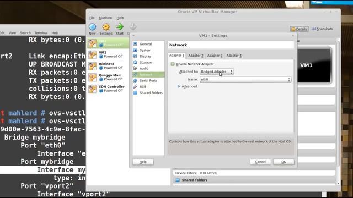Switch to the Adapter 1 tab
Screen dimensions: 353x198
(176, 55)
